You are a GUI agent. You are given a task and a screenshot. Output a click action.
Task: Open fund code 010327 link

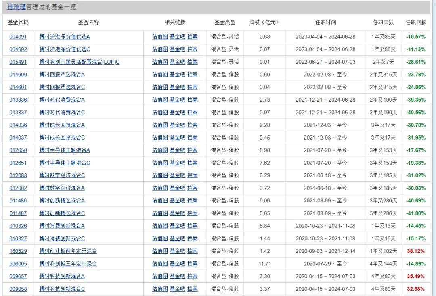coord(18,238)
